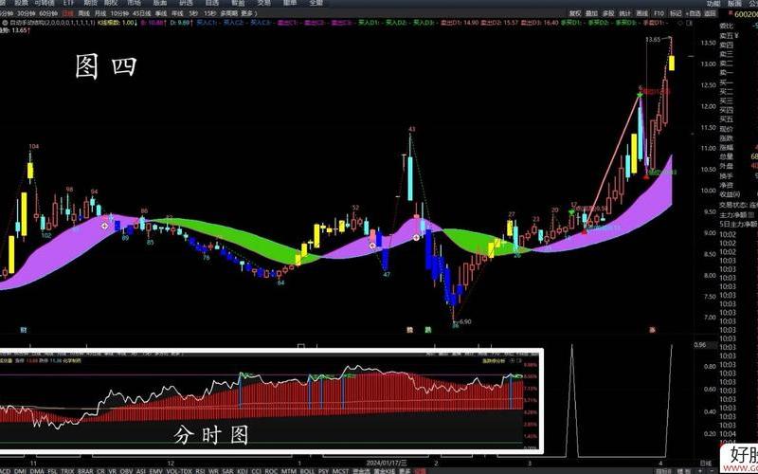Screen dimensions: 758x474
Task: Open the 版面 layout menu
Action: 734,4
